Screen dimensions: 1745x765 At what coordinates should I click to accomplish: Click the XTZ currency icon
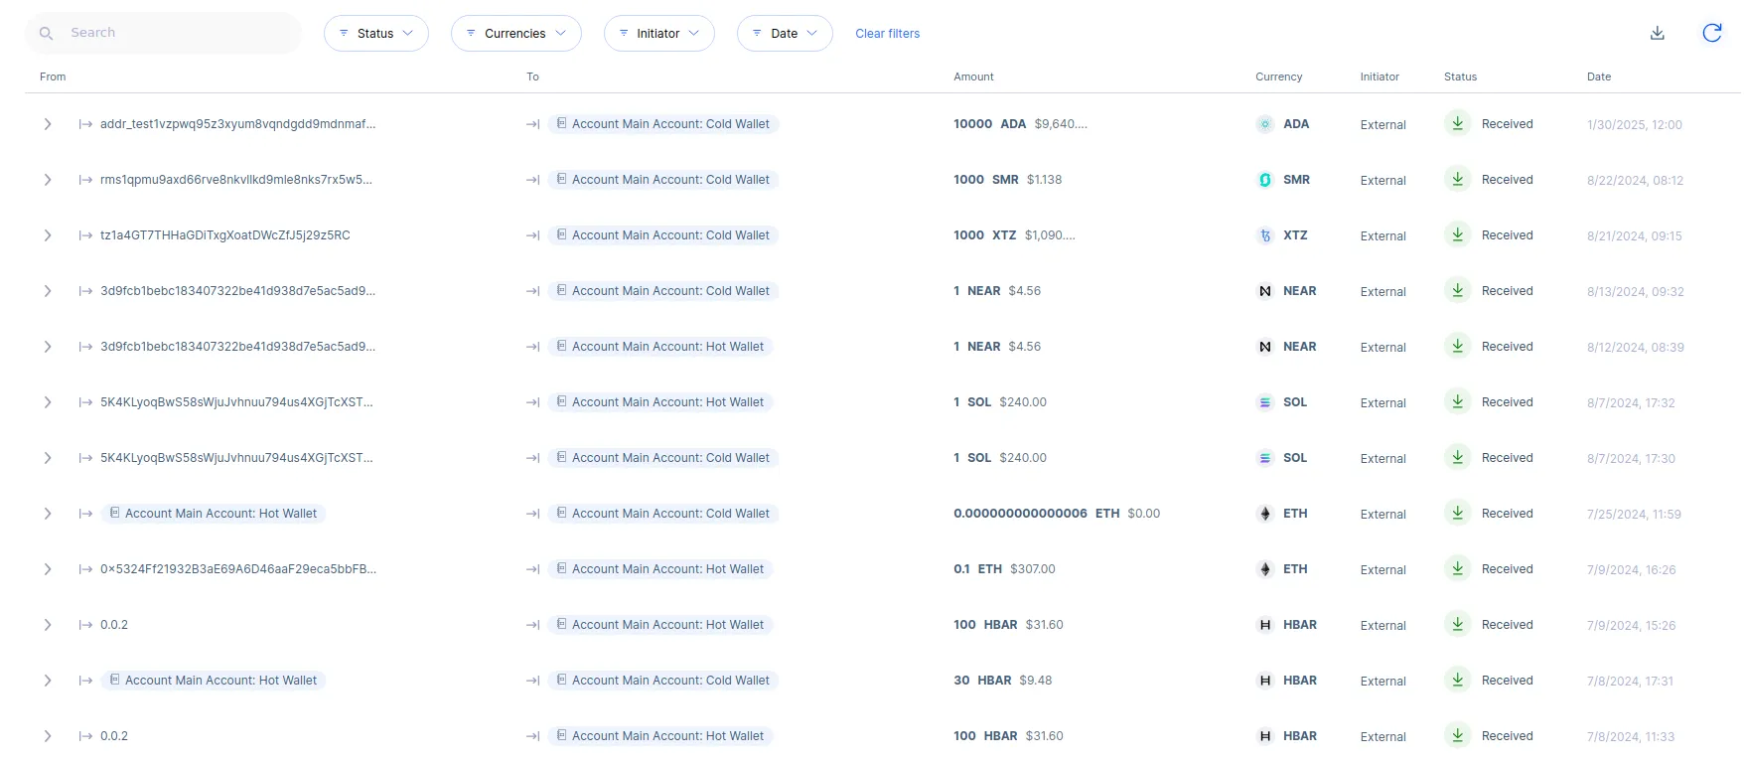pos(1265,235)
